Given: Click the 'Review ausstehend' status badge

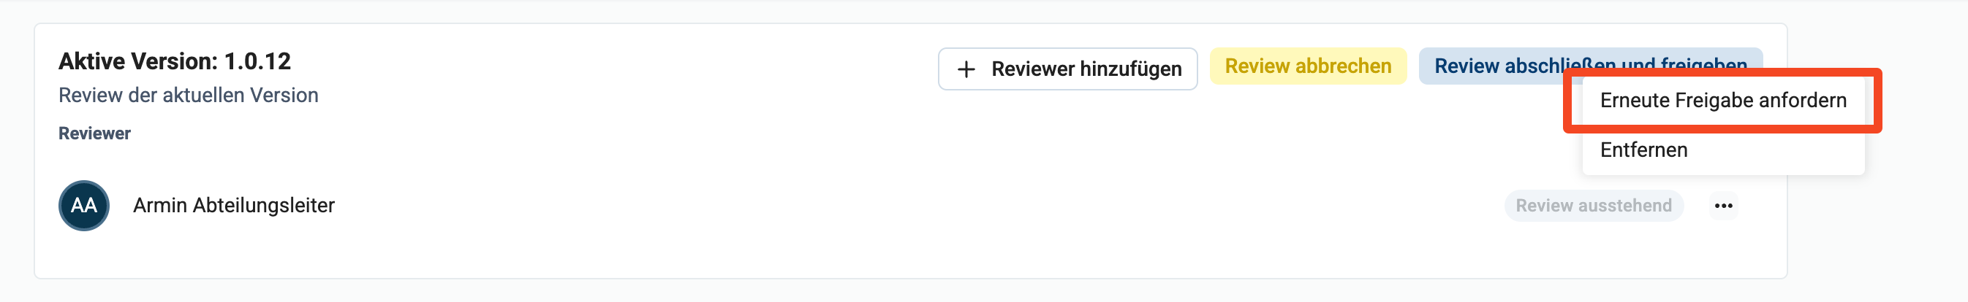Looking at the screenshot, I should tap(1593, 206).
